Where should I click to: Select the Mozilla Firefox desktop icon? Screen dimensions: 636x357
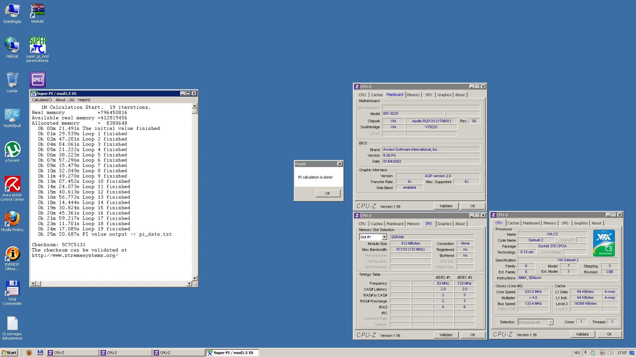click(12, 221)
